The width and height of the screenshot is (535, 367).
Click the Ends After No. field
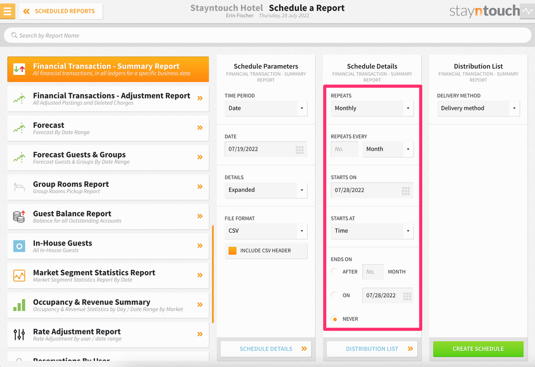[x=373, y=272]
